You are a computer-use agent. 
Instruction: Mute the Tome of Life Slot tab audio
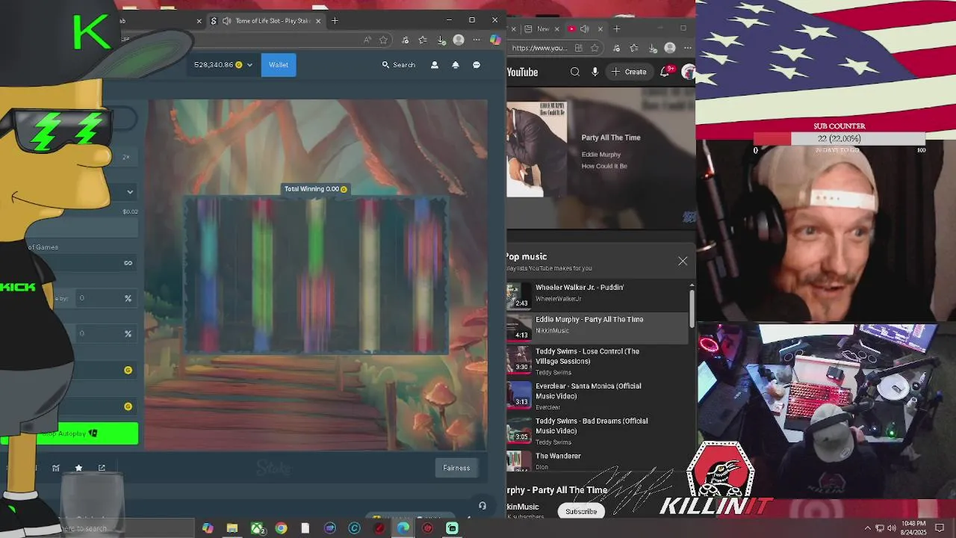tap(226, 21)
